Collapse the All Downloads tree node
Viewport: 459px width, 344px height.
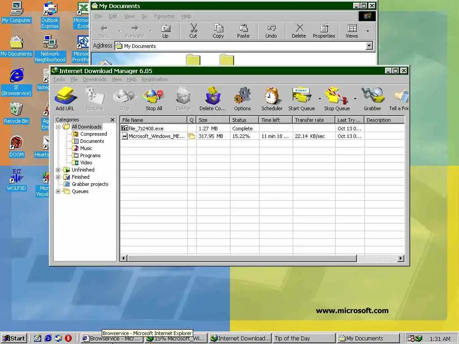(58, 127)
